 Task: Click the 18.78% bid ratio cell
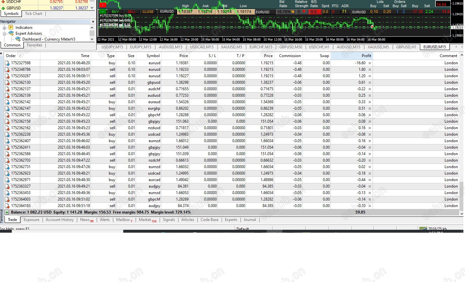tap(286, 12)
